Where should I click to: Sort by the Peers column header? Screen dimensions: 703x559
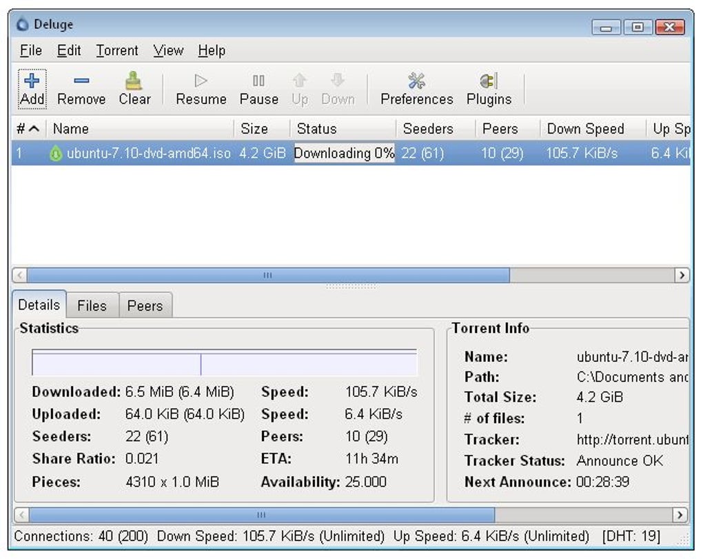click(507, 129)
